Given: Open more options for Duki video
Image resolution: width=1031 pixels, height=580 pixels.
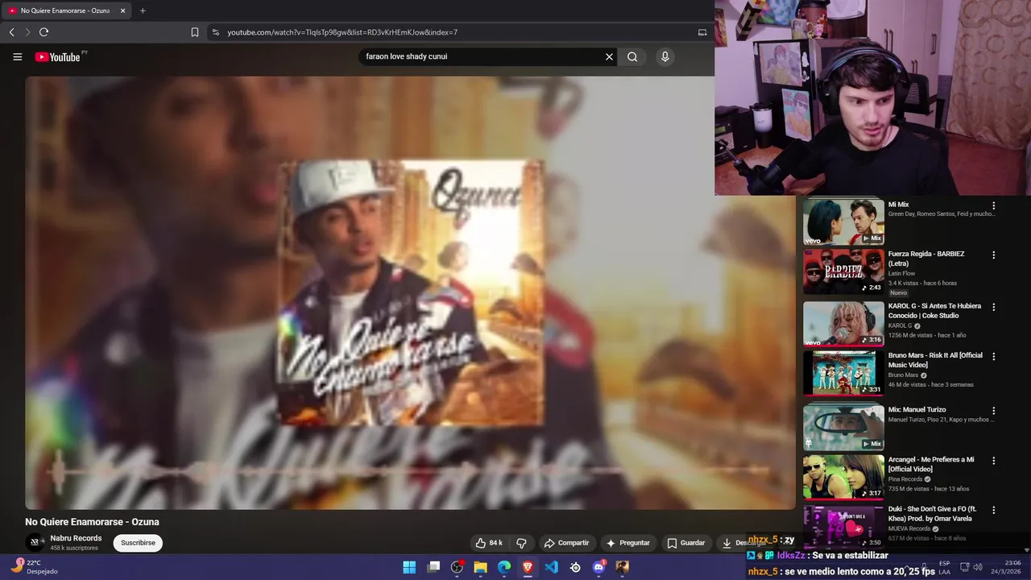Looking at the screenshot, I should 993,510.
